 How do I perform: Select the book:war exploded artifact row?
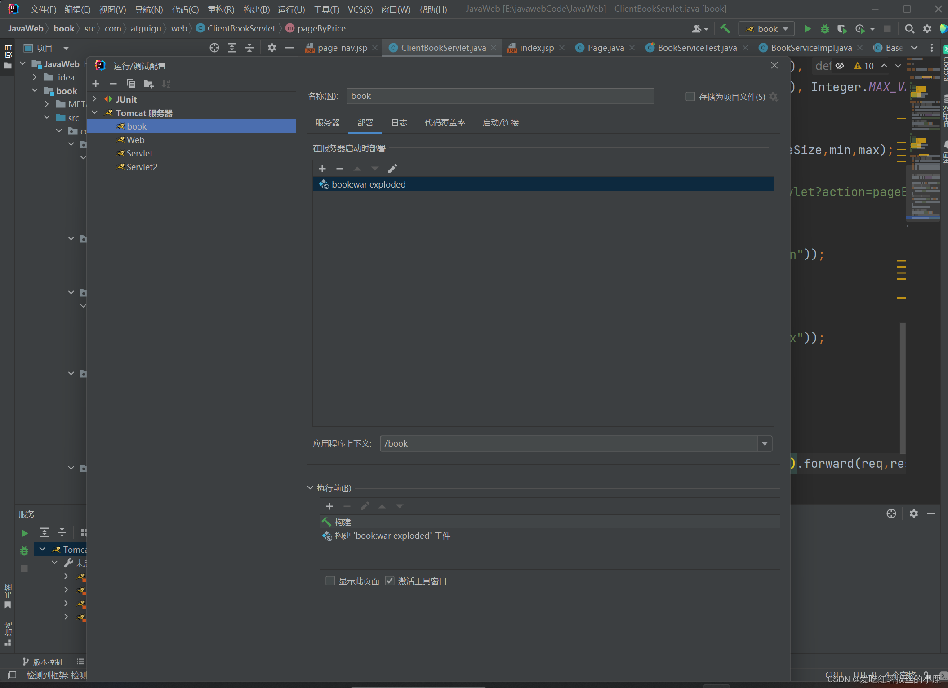coord(369,184)
